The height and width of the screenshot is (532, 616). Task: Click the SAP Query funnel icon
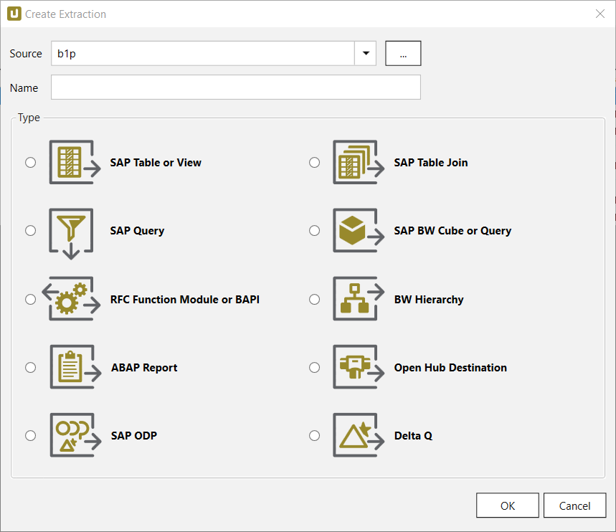[x=71, y=234]
